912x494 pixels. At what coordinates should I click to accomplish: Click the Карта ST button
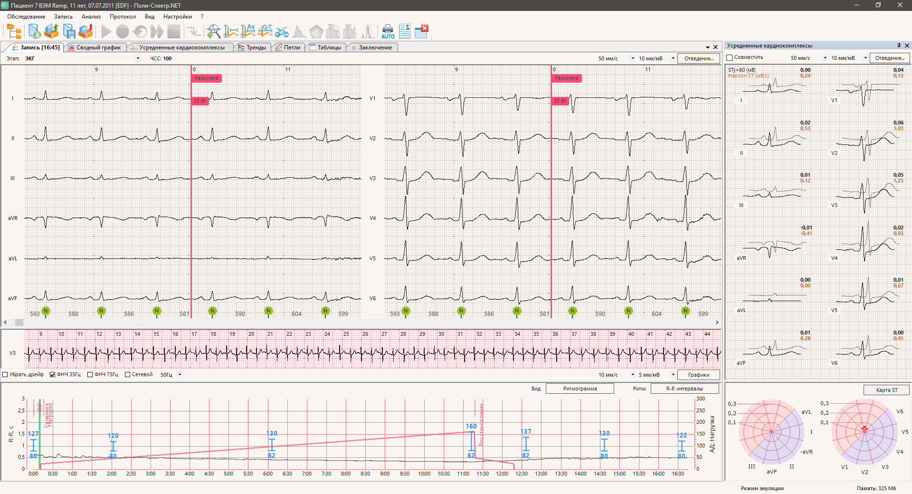[887, 390]
